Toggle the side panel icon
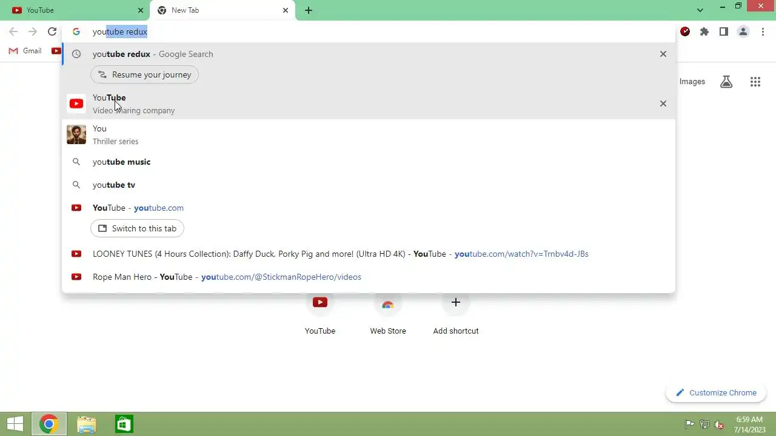The image size is (776, 436). pos(724,31)
